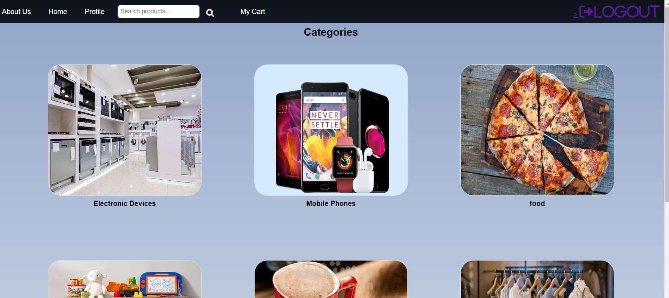Open the coffee cup category thumbnail

pyautogui.click(x=331, y=279)
